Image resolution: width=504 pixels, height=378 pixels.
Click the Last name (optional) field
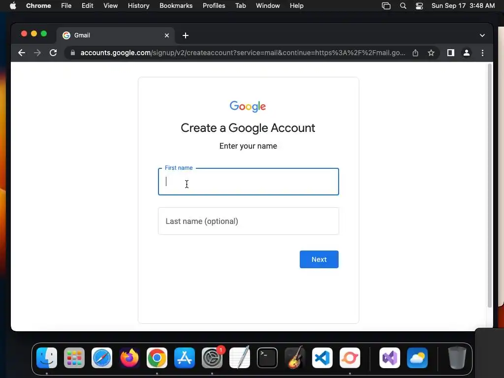(x=248, y=221)
